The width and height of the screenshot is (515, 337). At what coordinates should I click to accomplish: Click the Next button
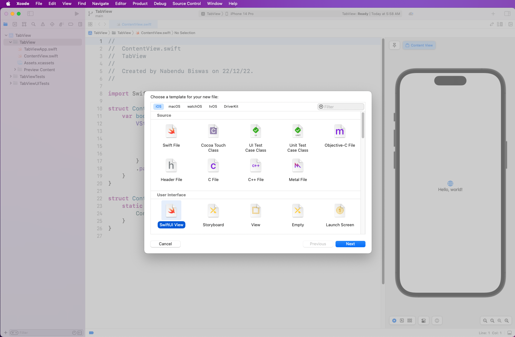(x=350, y=244)
